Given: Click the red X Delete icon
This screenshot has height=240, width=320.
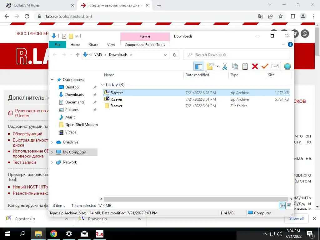Looking at the screenshot, I should [255, 66].
